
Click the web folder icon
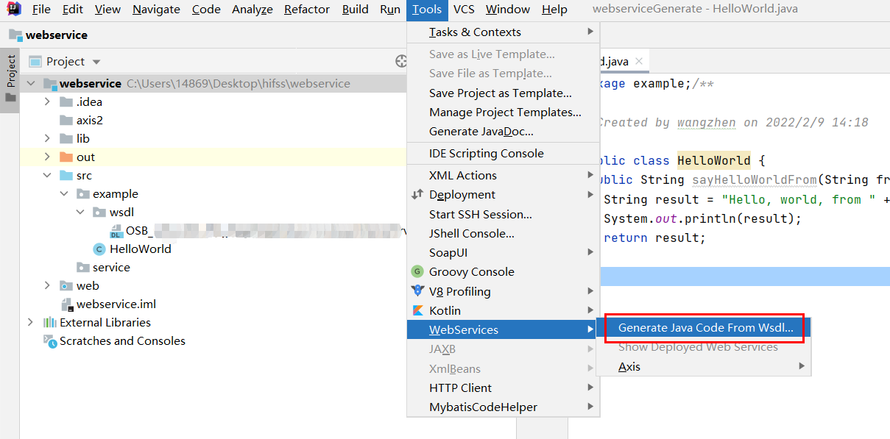66,286
